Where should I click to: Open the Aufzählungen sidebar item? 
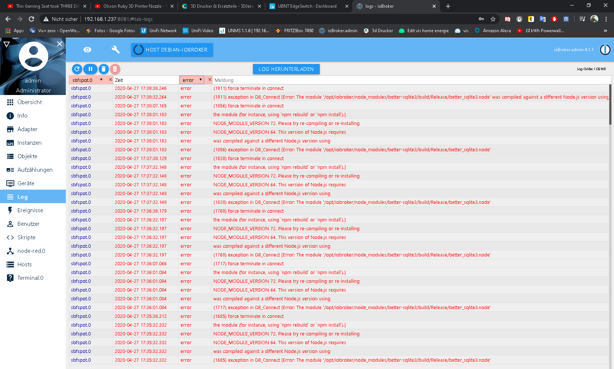point(33,170)
